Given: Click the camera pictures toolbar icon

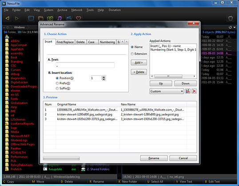Looking at the screenshot, I should [50, 18].
